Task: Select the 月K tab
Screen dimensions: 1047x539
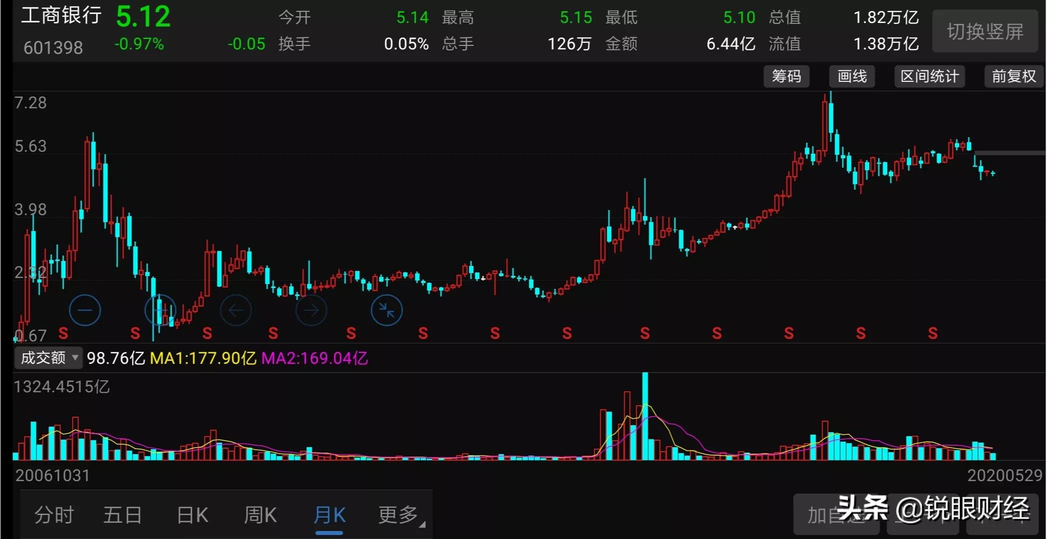Action: 329,515
